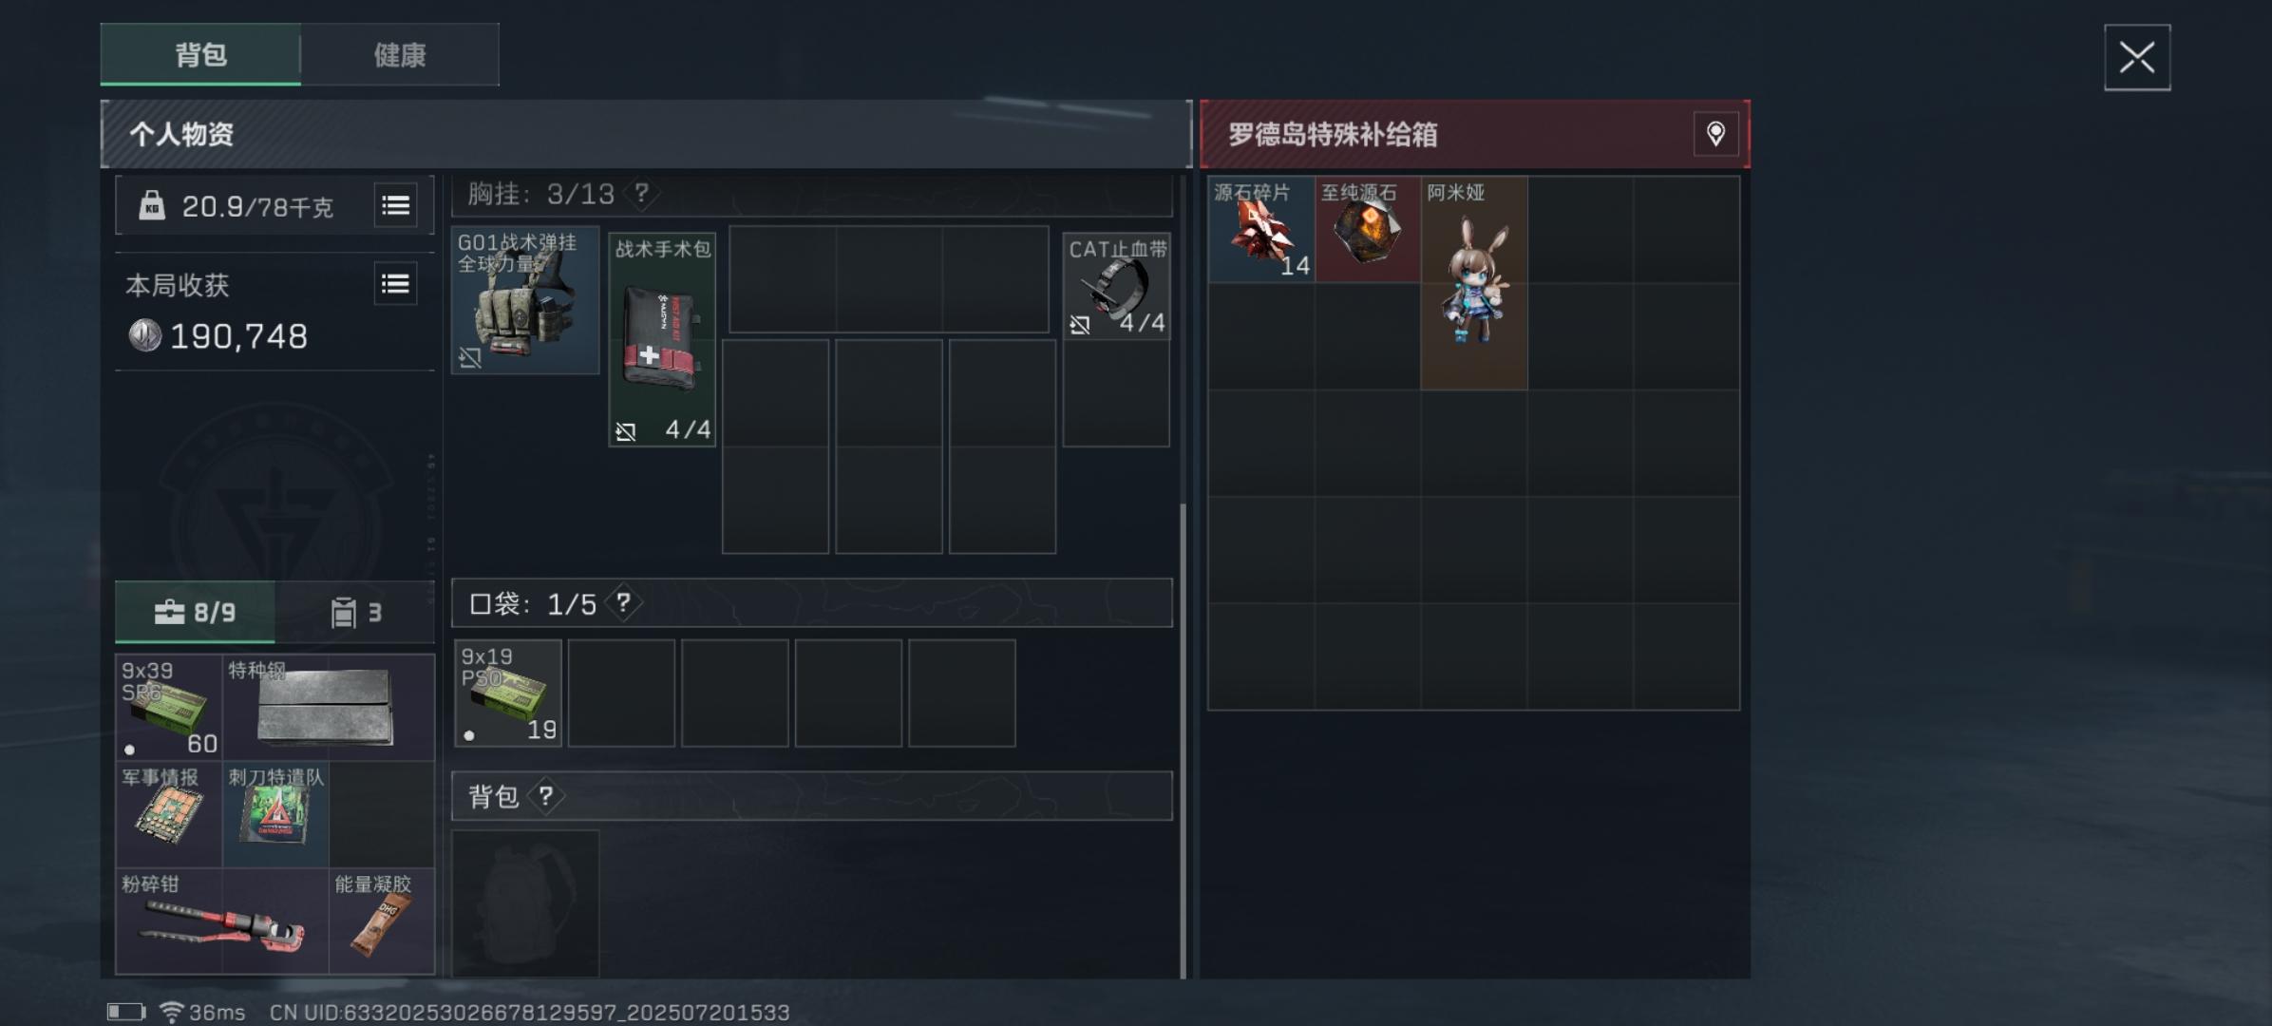This screenshot has height=1026, width=2272.
Task: Show help for 背包 section
Action: pos(545,795)
